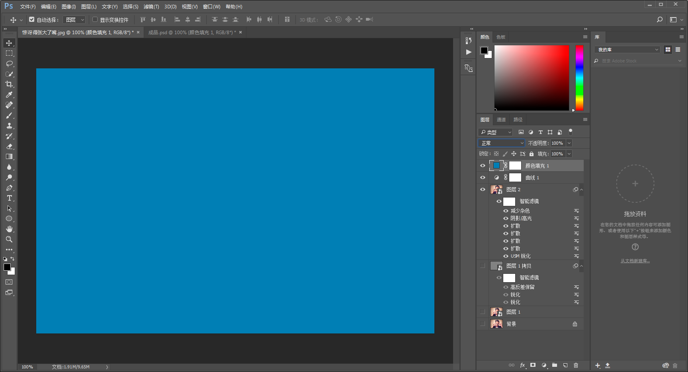Collapse 图层 1 拷贝 smart filters list
The width and height of the screenshot is (688, 372).
(582, 266)
